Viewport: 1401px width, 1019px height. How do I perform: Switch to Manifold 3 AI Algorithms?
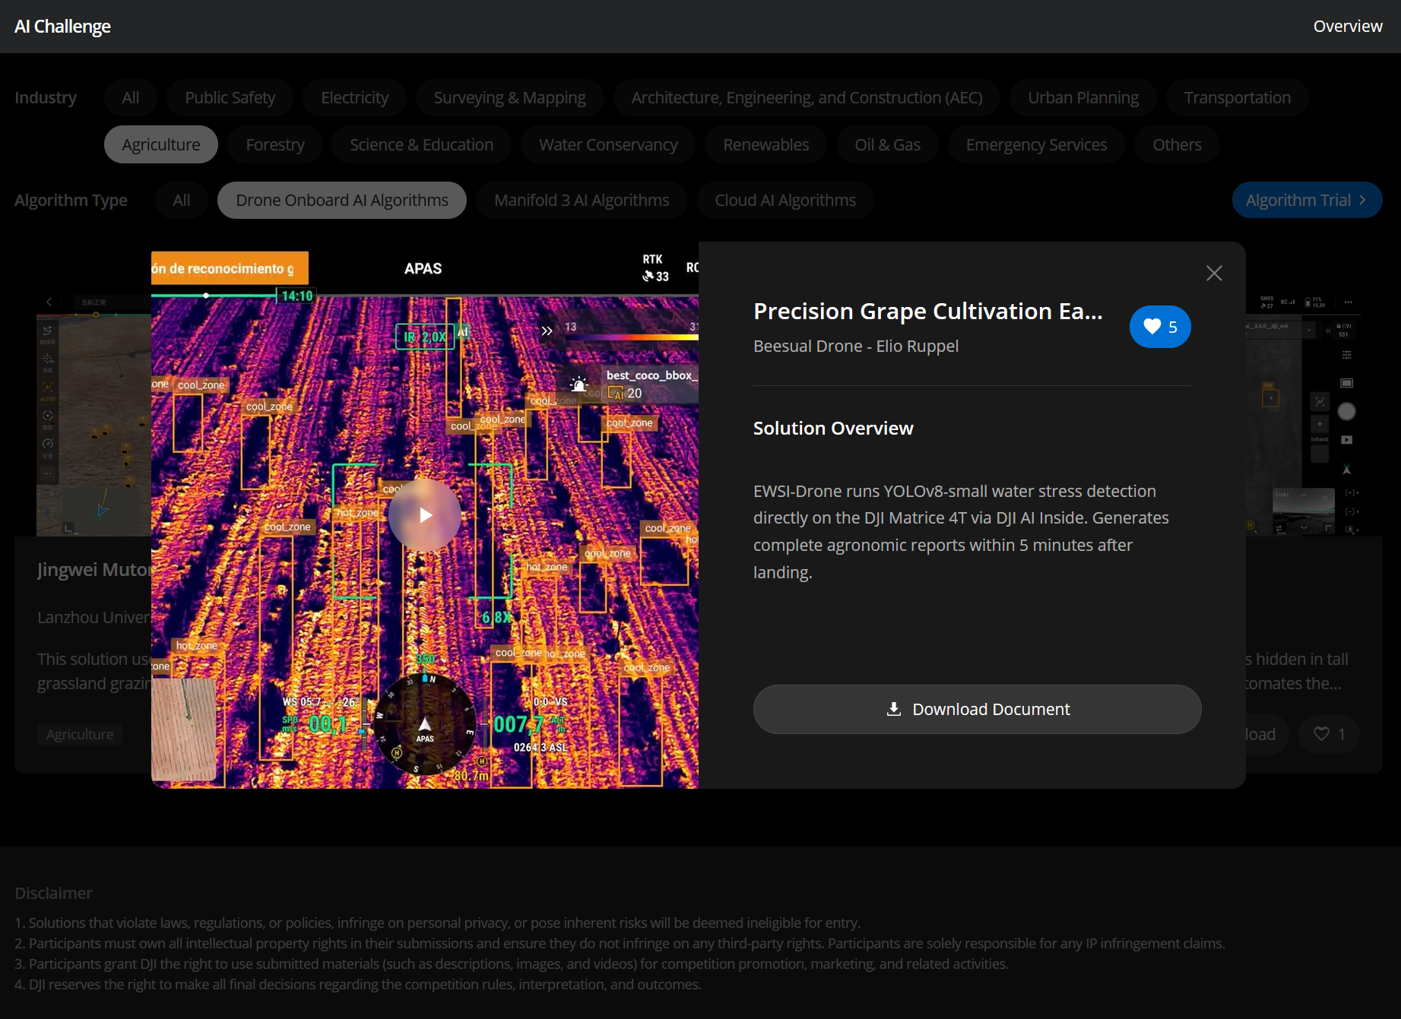(582, 200)
